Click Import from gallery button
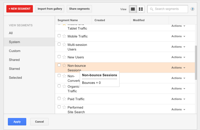The image size is (200, 130). pos(50,9)
